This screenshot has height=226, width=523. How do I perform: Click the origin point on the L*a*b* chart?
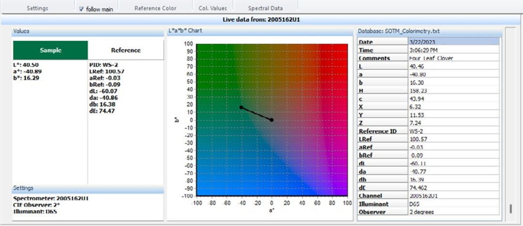click(272, 120)
